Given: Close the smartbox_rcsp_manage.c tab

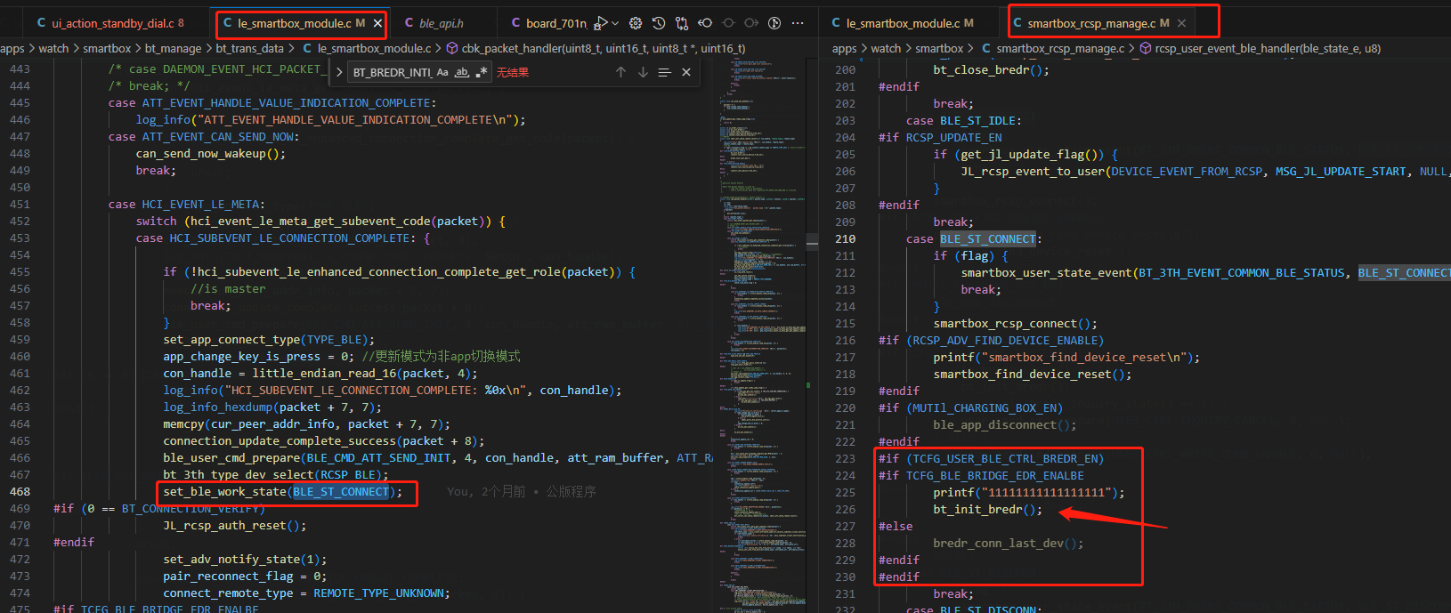Looking at the screenshot, I should (1181, 23).
